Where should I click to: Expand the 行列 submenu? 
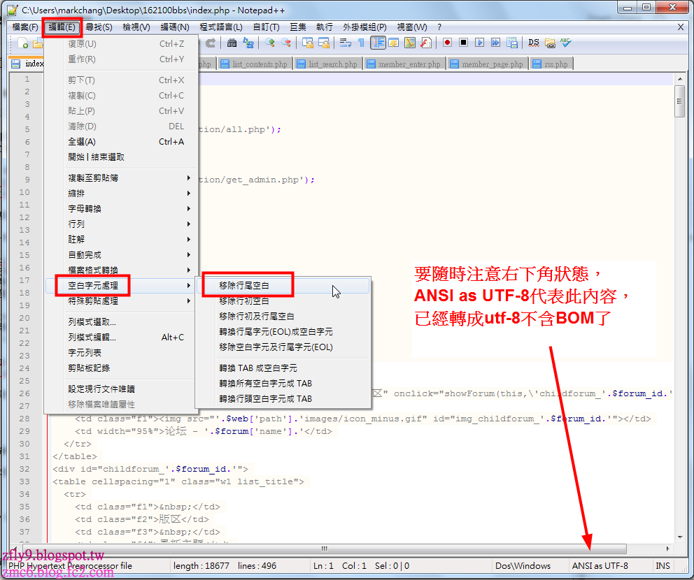pos(121,224)
